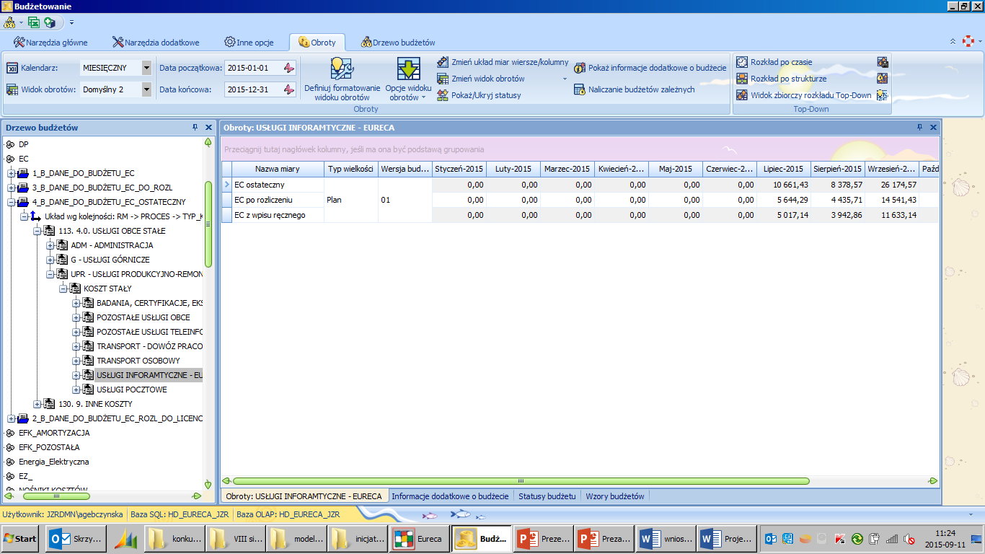This screenshot has width=985, height=554.
Task: Switch to Narzędzia dodatkowe ribbon tab
Action: click(x=156, y=43)
